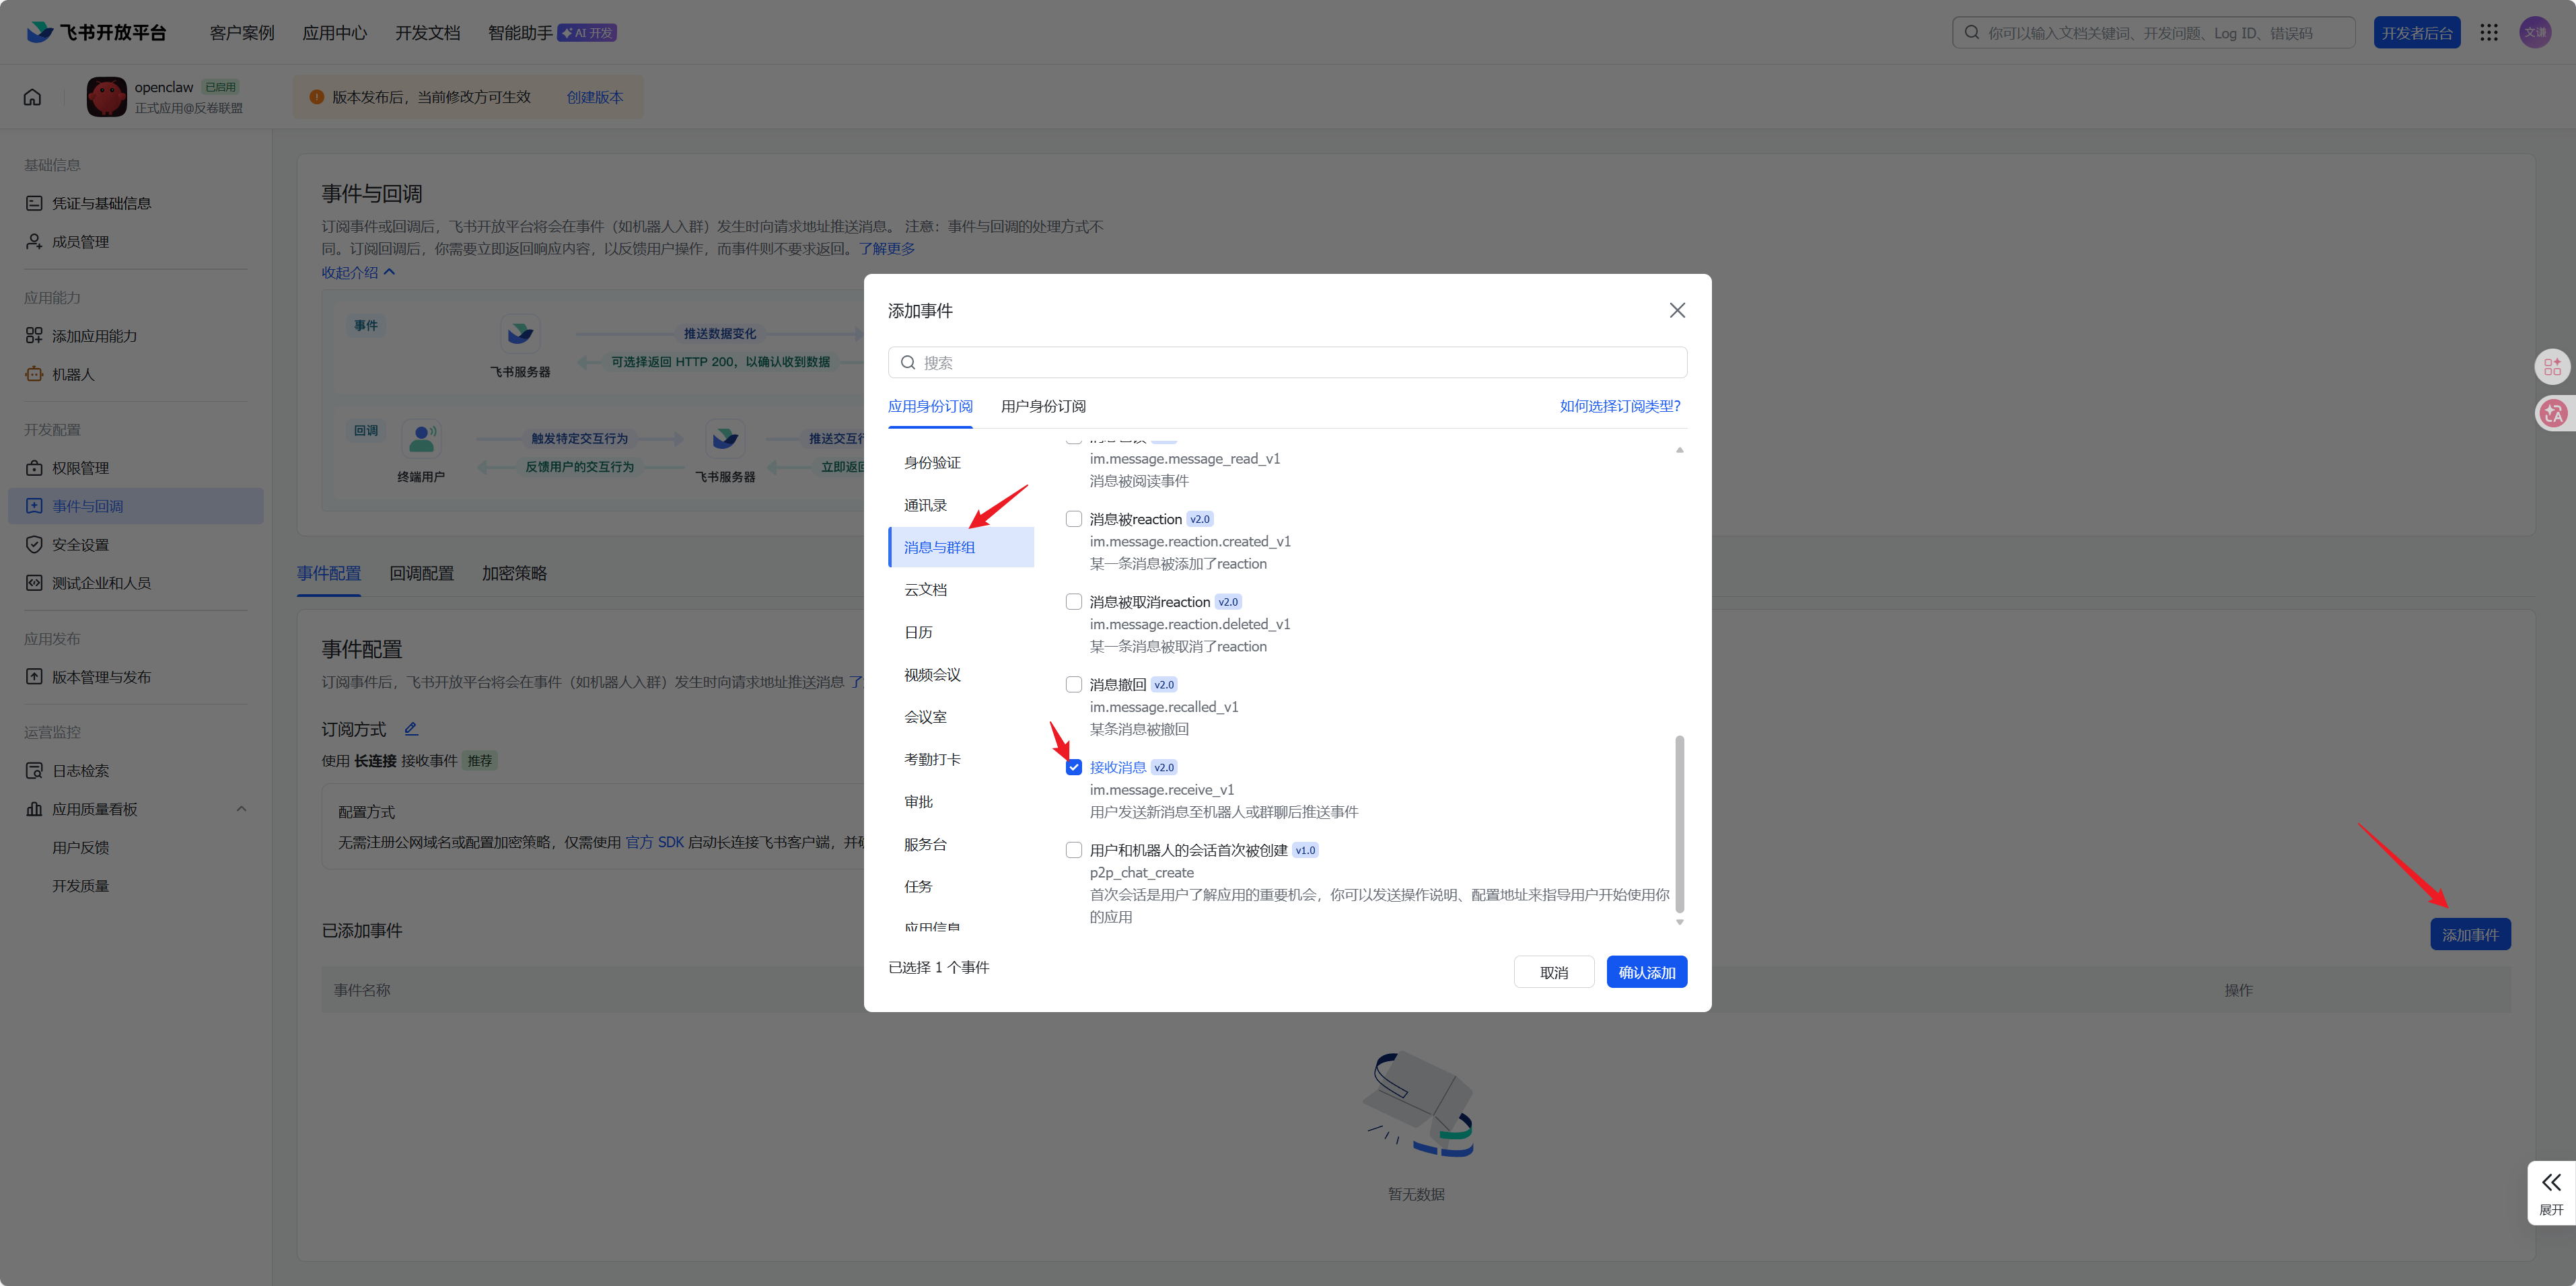Image resolution: width=2576 pixels, height=1286 pixels.
Task: Uncheck the 接收消息 event checkbox
Action: click(x=1073, y=768)
